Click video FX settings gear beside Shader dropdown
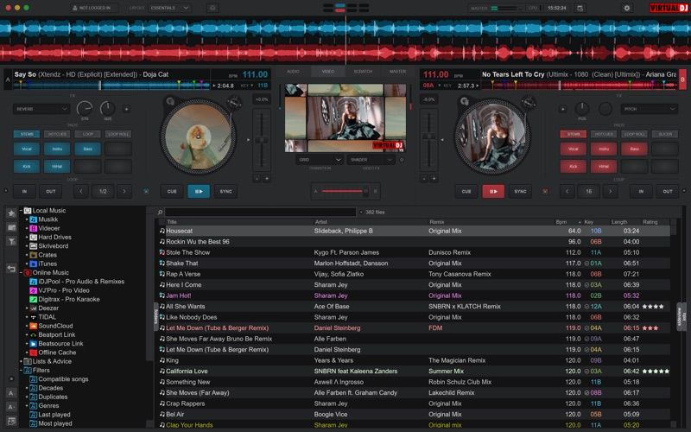This screenshot has height=432, width=691. 402,160
